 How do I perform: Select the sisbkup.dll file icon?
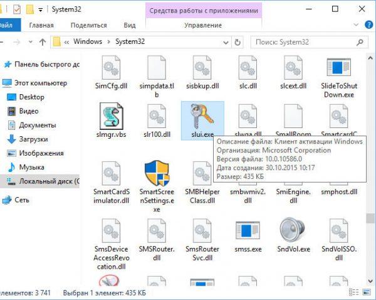pos(202,68)
